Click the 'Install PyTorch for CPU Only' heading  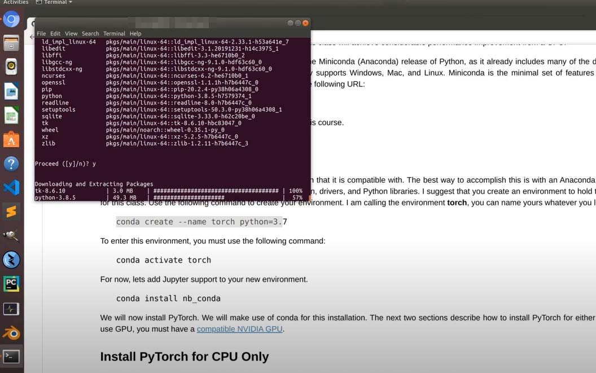click(185, 357)
